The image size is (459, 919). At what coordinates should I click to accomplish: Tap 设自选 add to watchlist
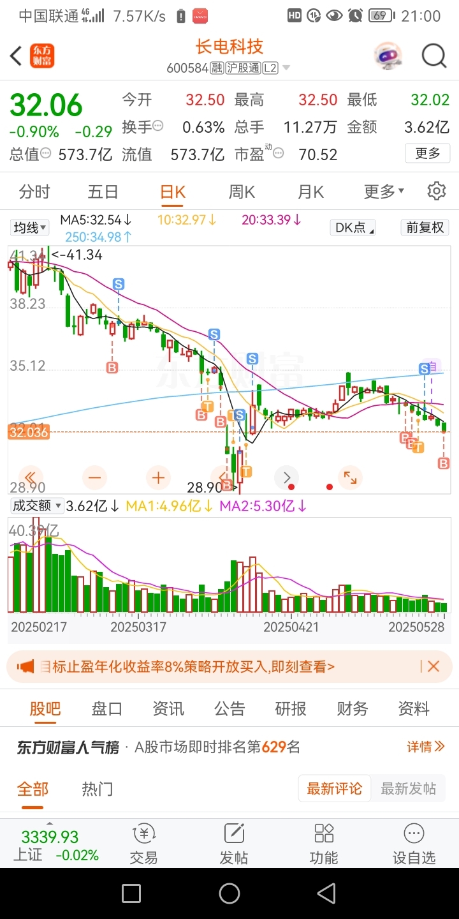coord(414,843)
